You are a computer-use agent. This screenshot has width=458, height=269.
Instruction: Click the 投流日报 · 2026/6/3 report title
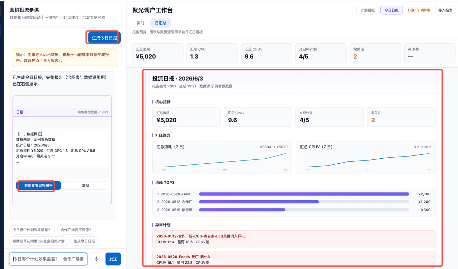178,78
